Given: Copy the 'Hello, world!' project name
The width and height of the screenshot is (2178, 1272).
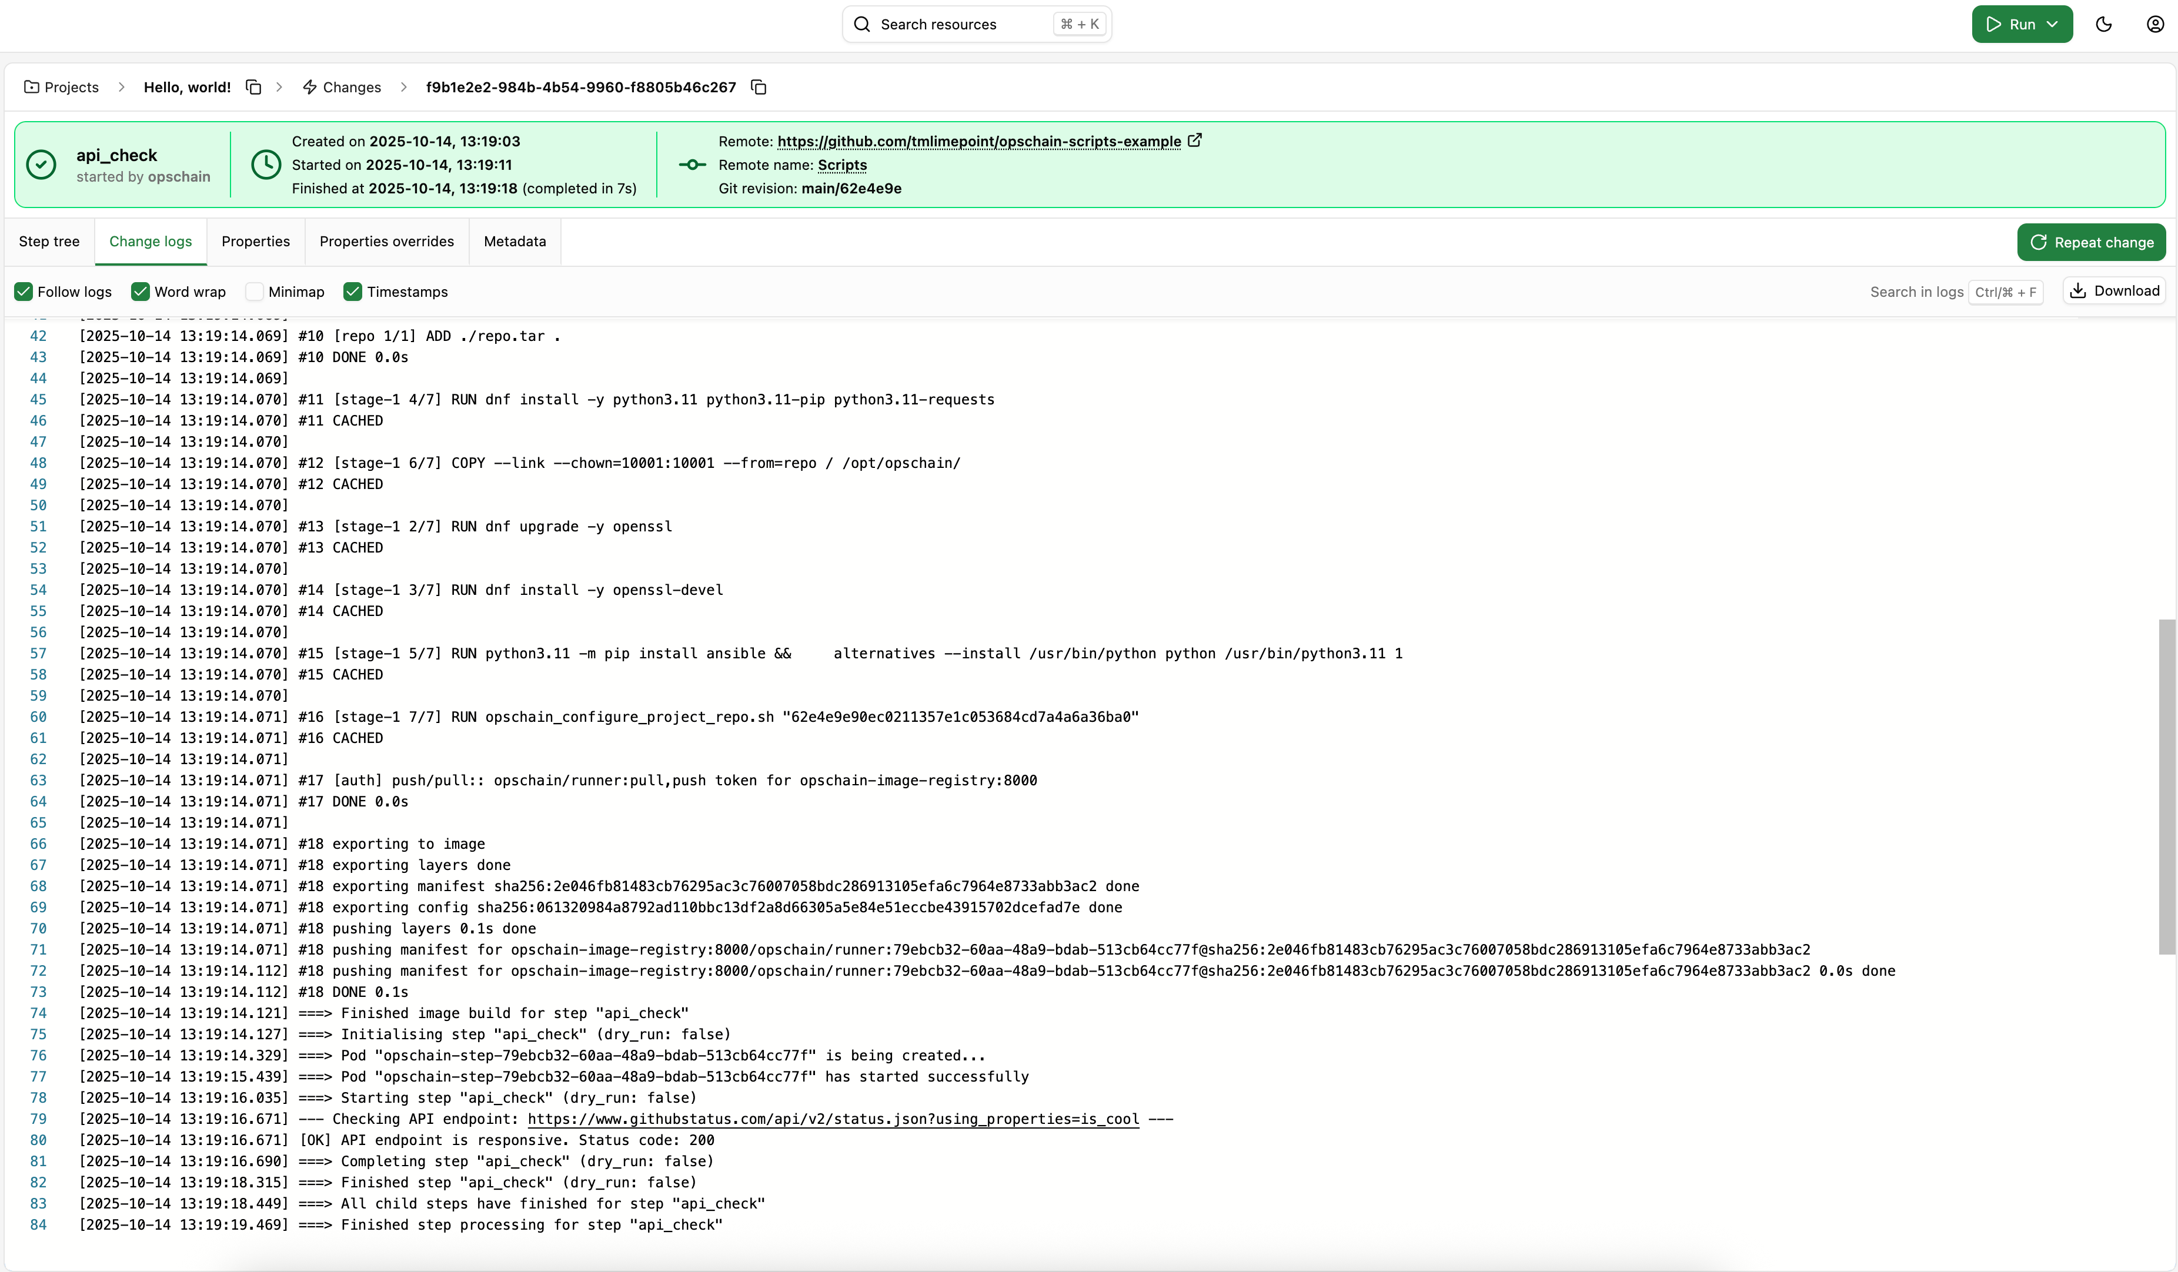Looking at the screenshot, I should click(x=253, y=86).
